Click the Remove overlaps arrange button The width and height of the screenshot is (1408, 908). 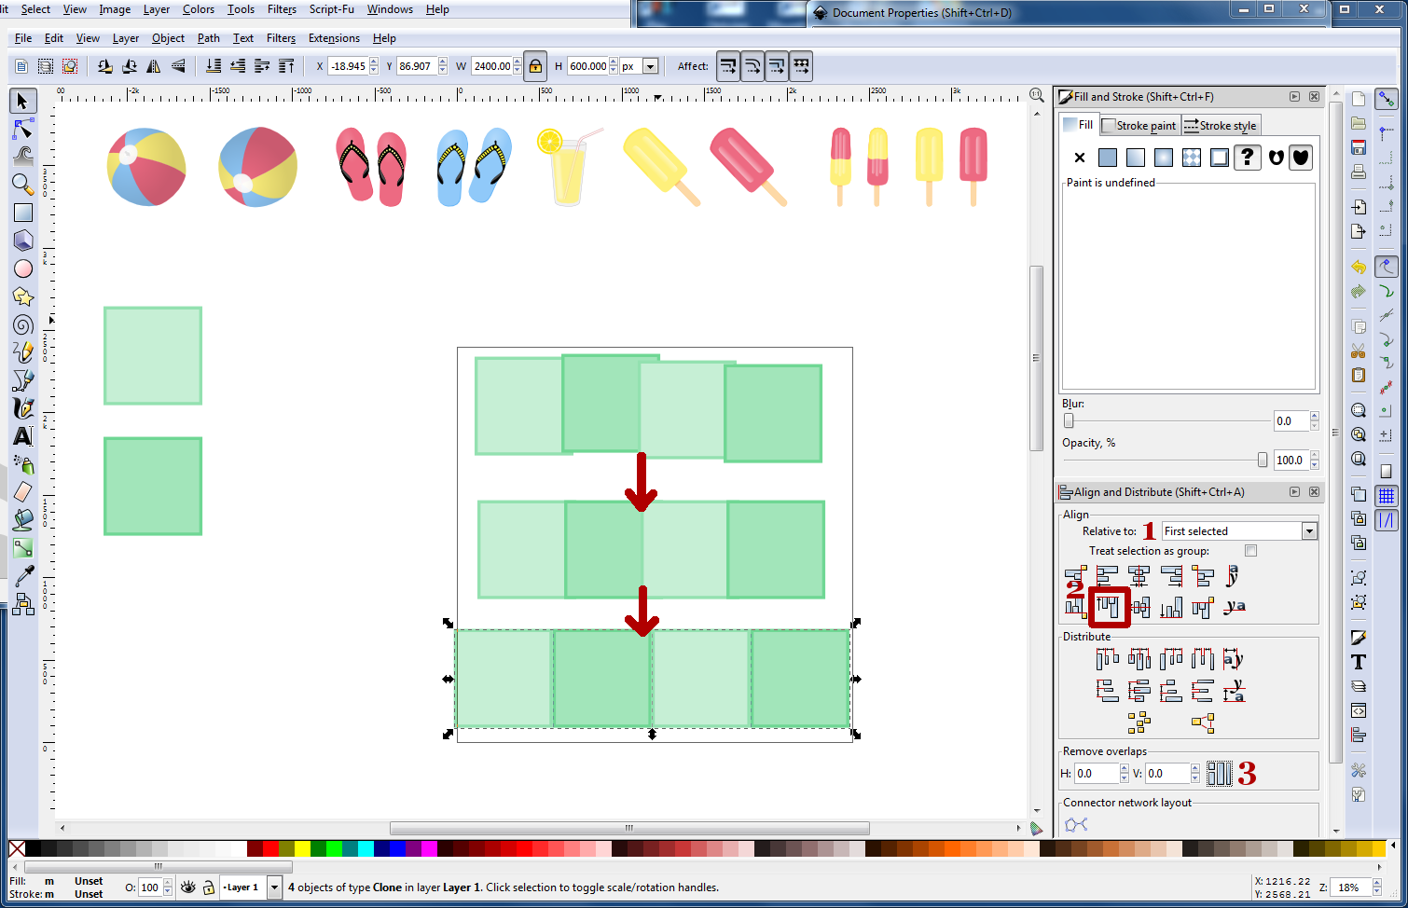pyautogui.click(x=1219, y=773)
